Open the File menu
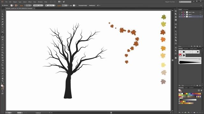Image resolution: width=204 pixels, height=114 pixels. [x=6, y=2]
